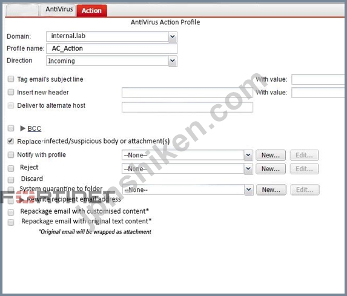The image size is (347, 296).
Task: Select the Action tab
Action: point(91,11)
